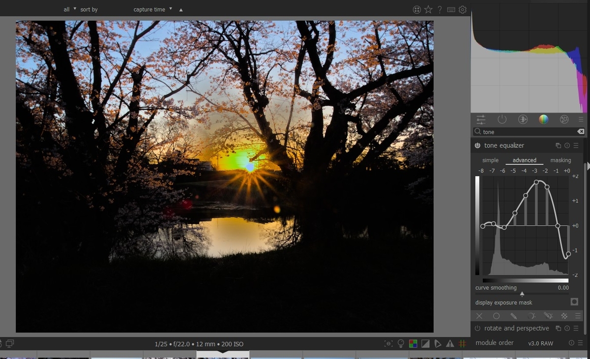Open module groups presets hamburger menu
The image size is (590, 359).
[x=581, y=119]
